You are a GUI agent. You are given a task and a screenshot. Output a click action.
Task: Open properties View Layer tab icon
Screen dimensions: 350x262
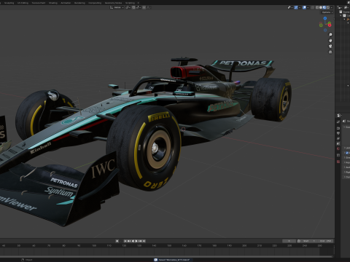(338, 138)
